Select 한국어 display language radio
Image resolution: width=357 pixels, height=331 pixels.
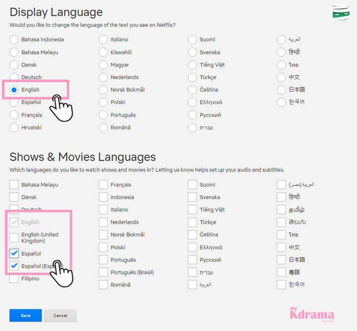281,102
